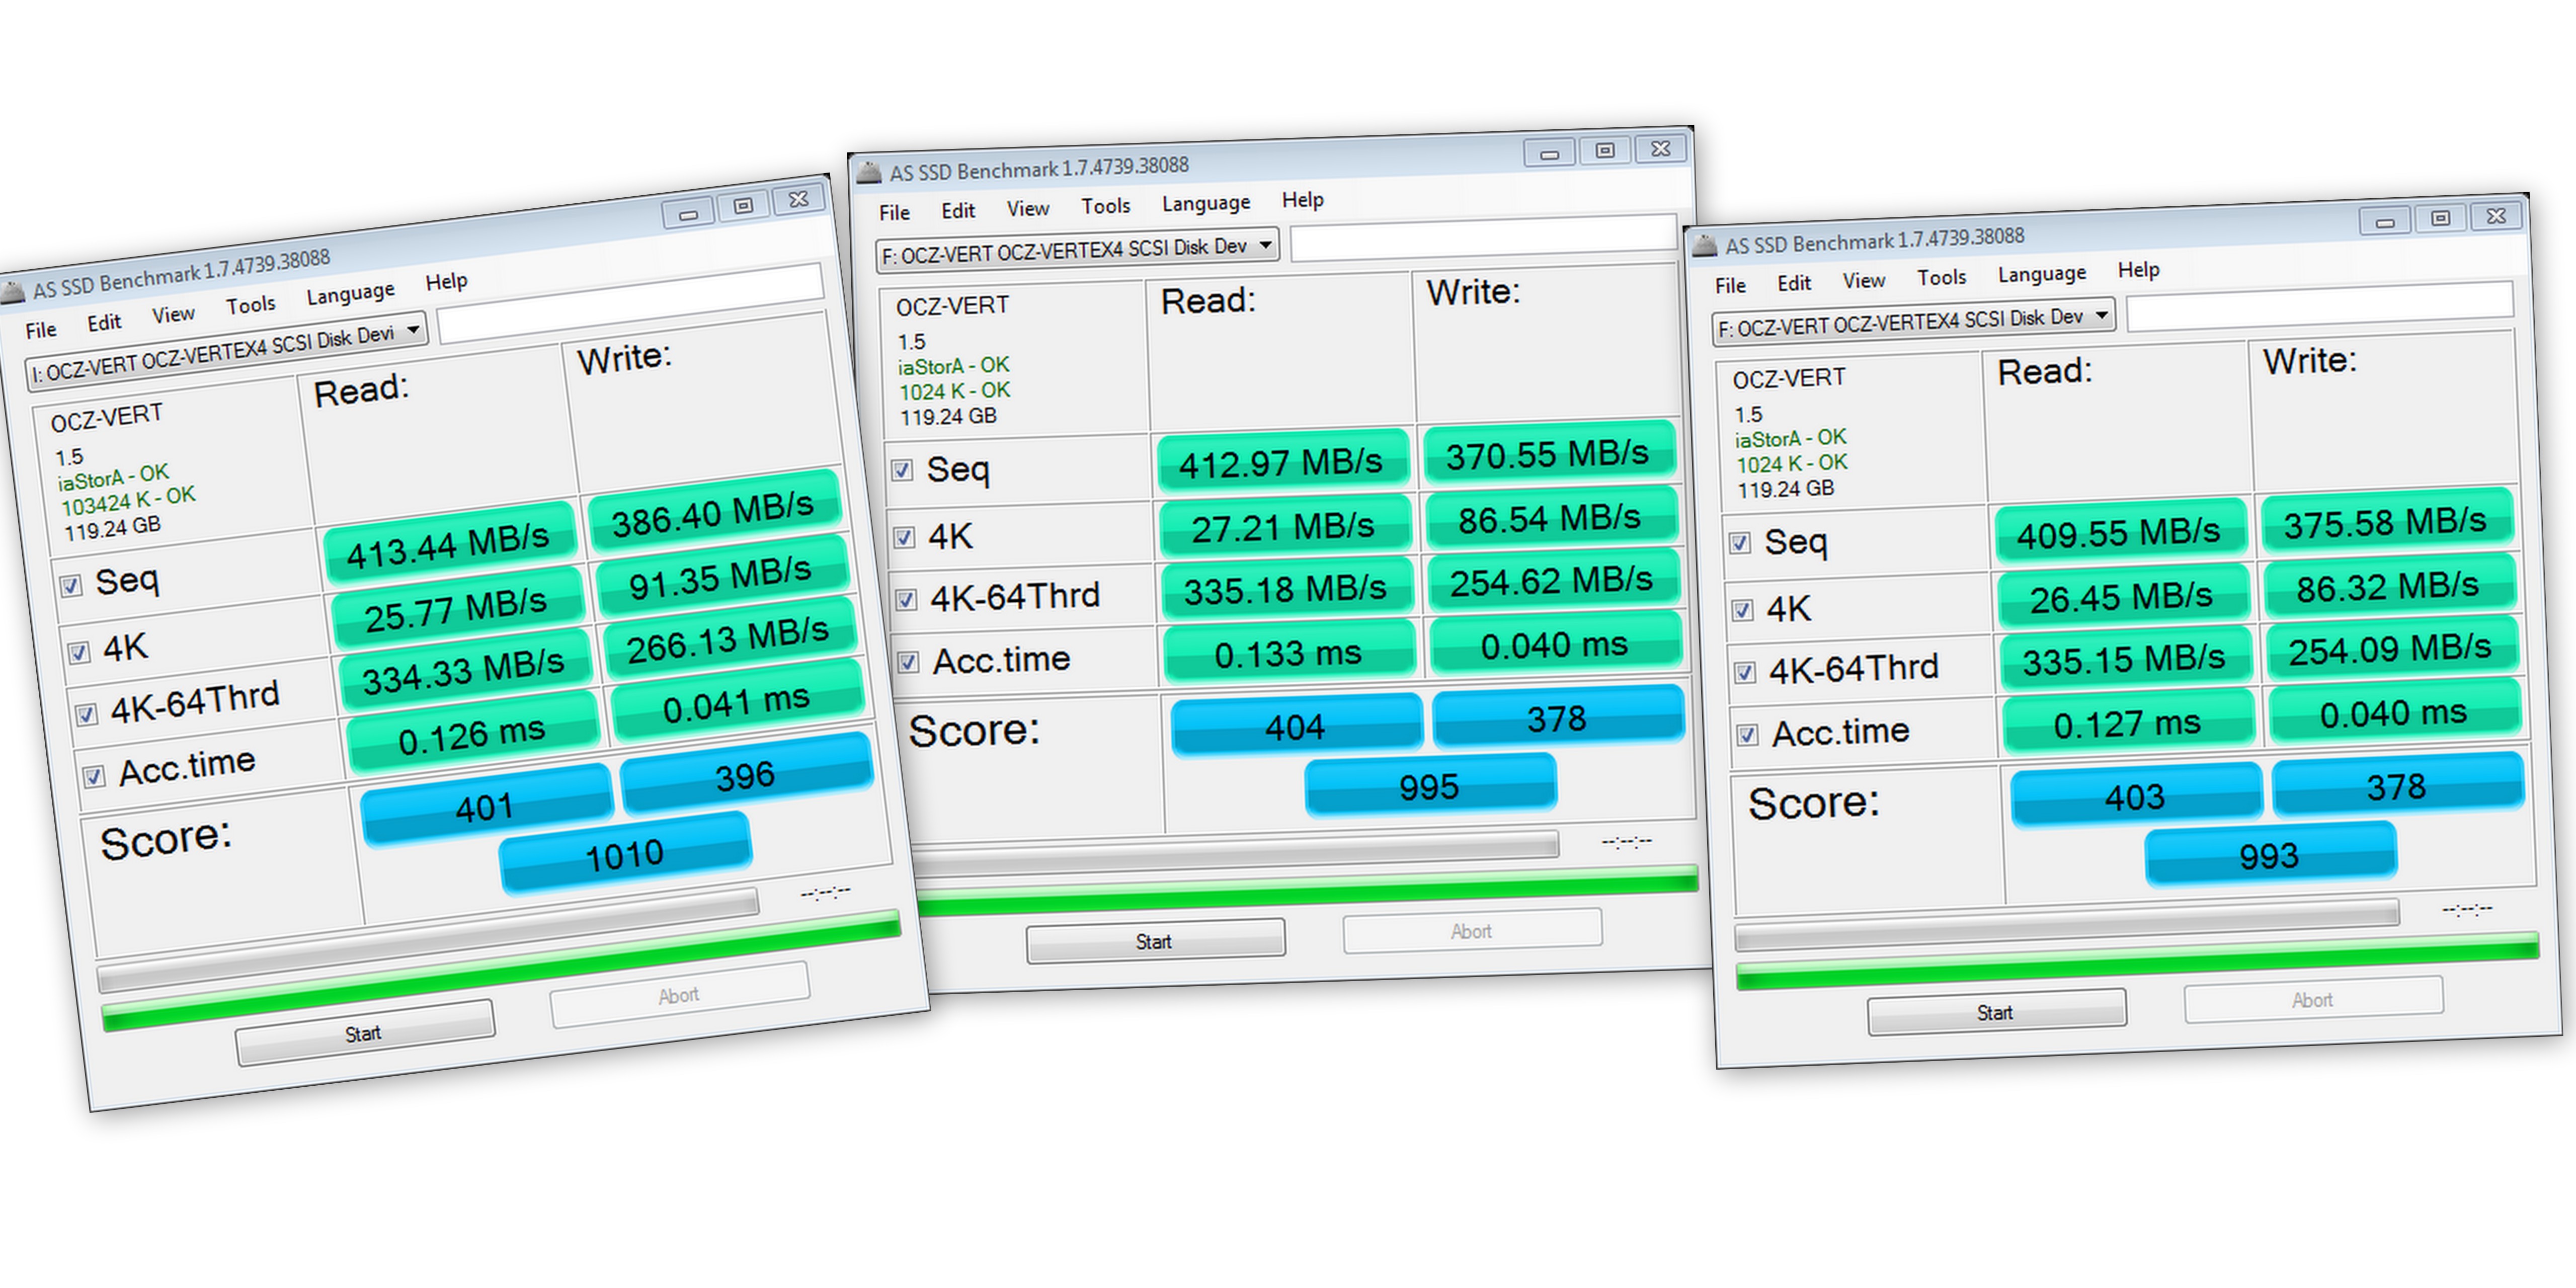The width and height of the screenshot is (2576, 1288).
Task: Close the window with the I: drive selected
Action: (798, 200)
